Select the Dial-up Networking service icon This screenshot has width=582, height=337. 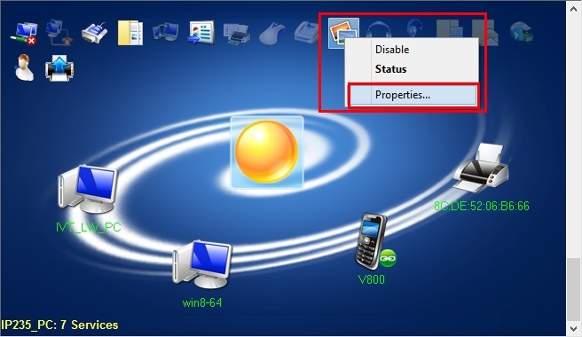59,33
